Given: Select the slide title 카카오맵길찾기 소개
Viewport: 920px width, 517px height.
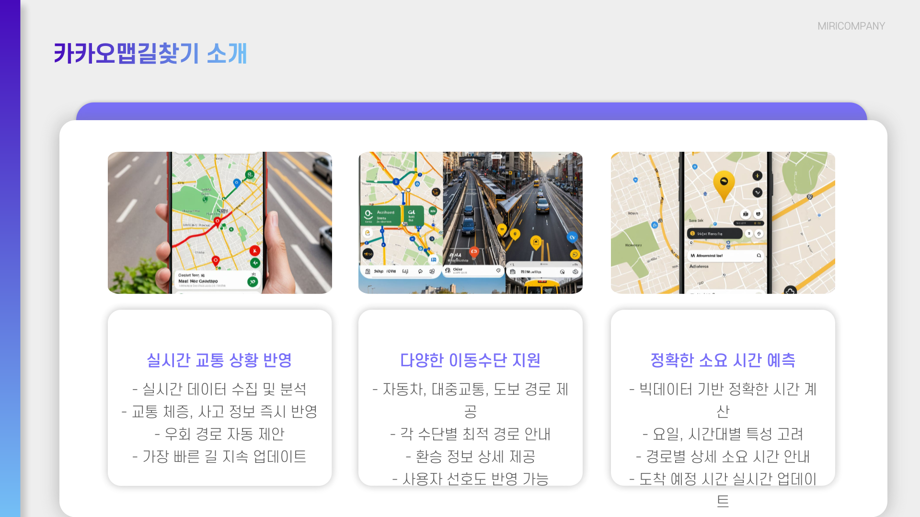Looking at the screenshot, I should pyautogui.click(x=150, y=53).
